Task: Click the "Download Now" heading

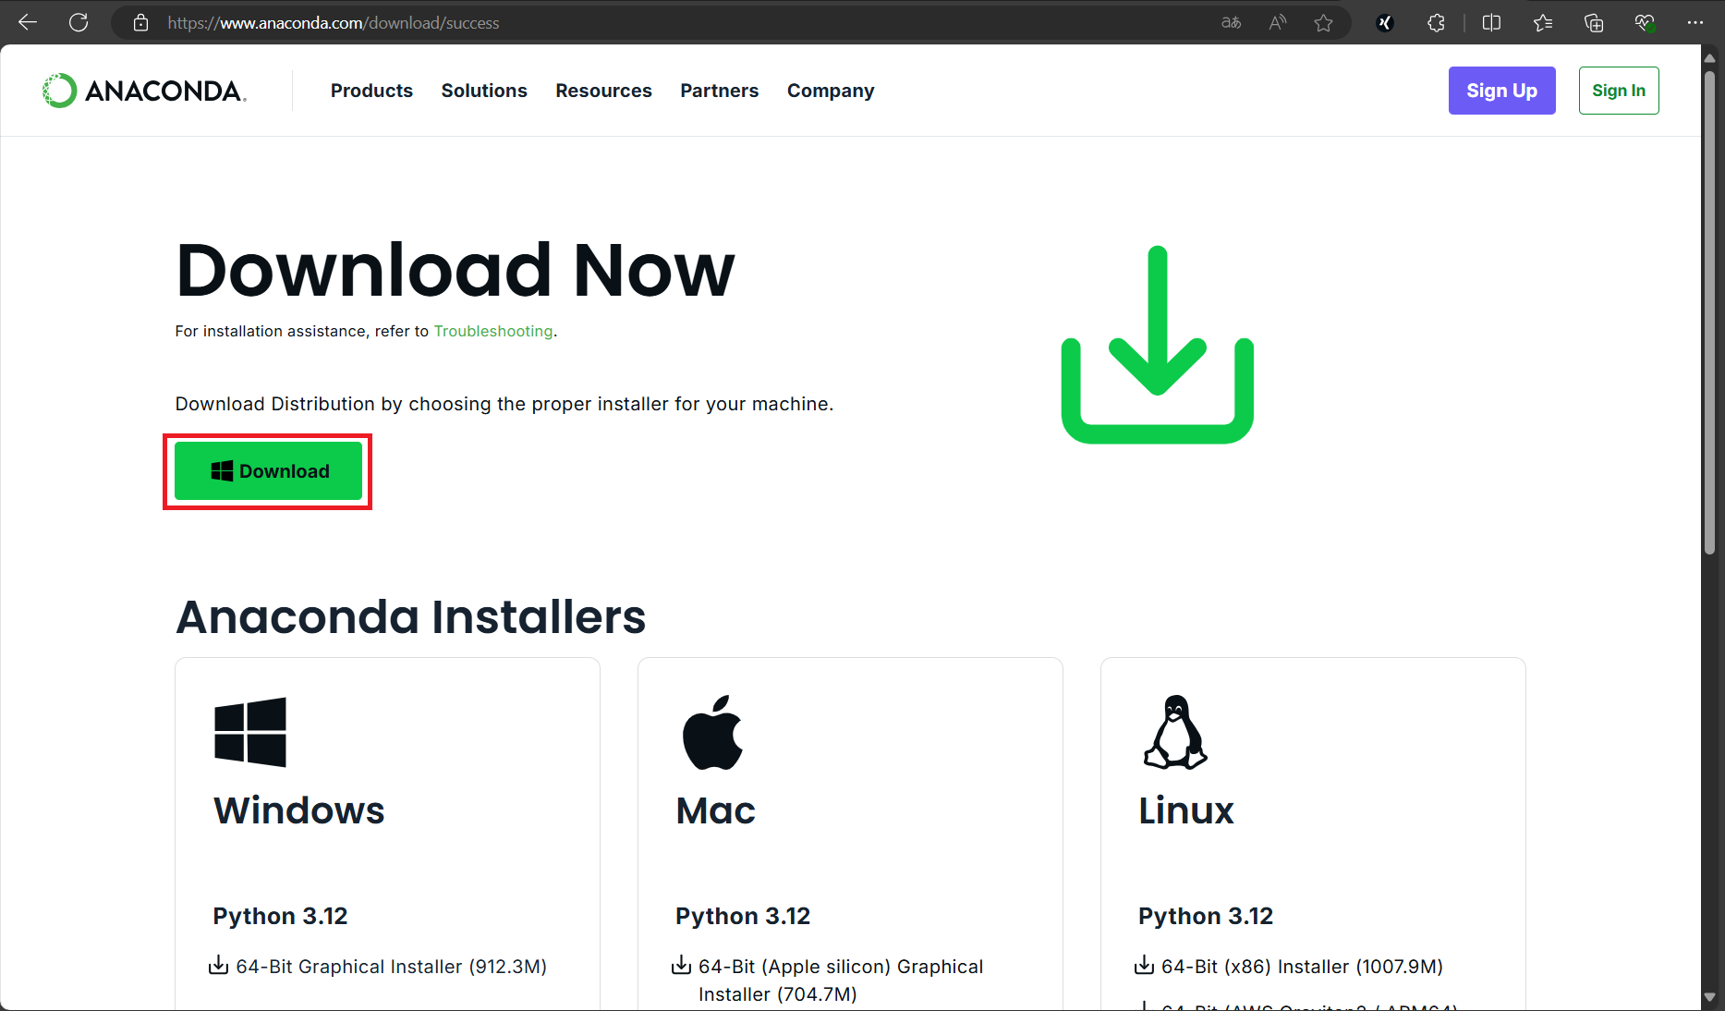Action: click(x=456, y=270)
